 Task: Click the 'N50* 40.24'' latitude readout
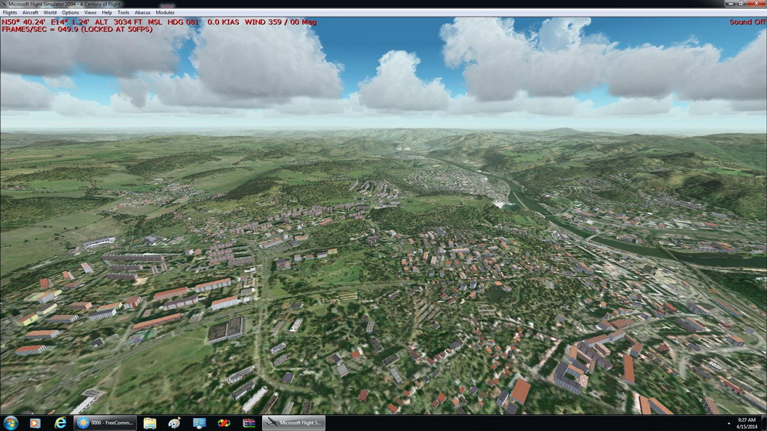pos(23,22)
